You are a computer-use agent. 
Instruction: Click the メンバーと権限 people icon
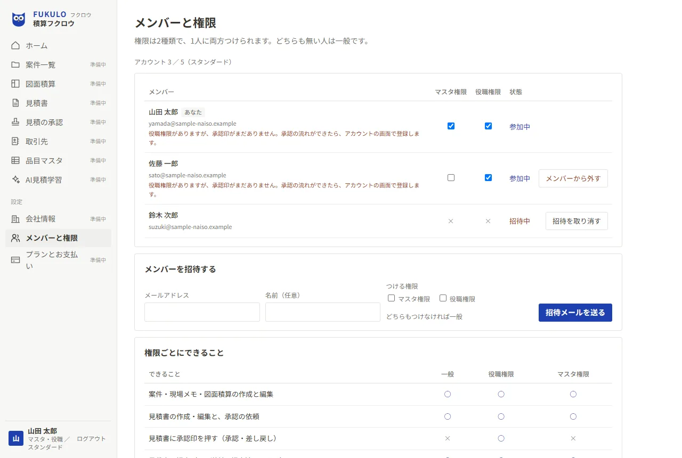point(15,238)
